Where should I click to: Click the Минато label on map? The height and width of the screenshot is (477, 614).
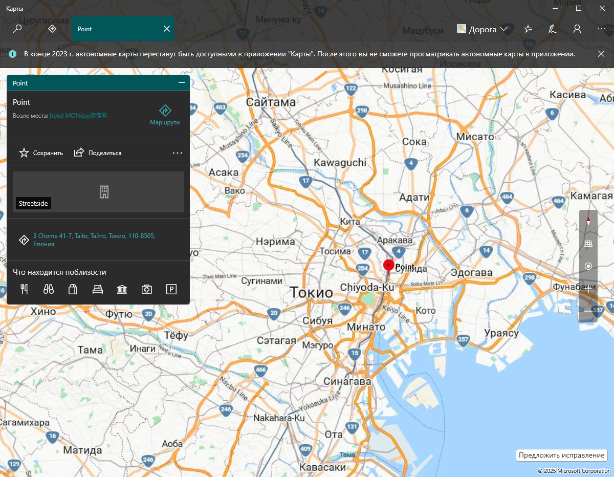(x=366, y=327)
